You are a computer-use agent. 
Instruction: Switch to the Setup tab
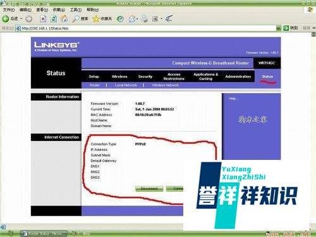point(94,76)
